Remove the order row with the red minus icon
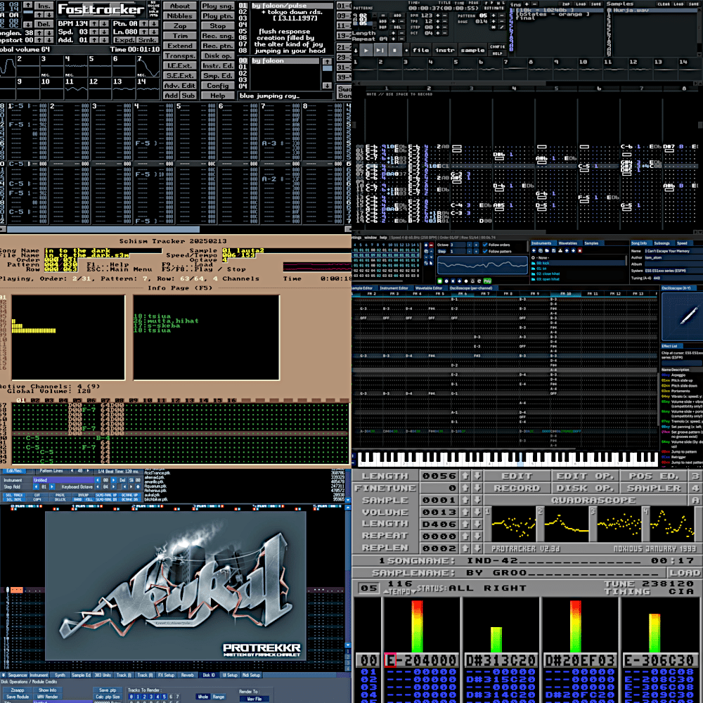The image size is (703, 703). pyautogui.click(x=431, y=245)
